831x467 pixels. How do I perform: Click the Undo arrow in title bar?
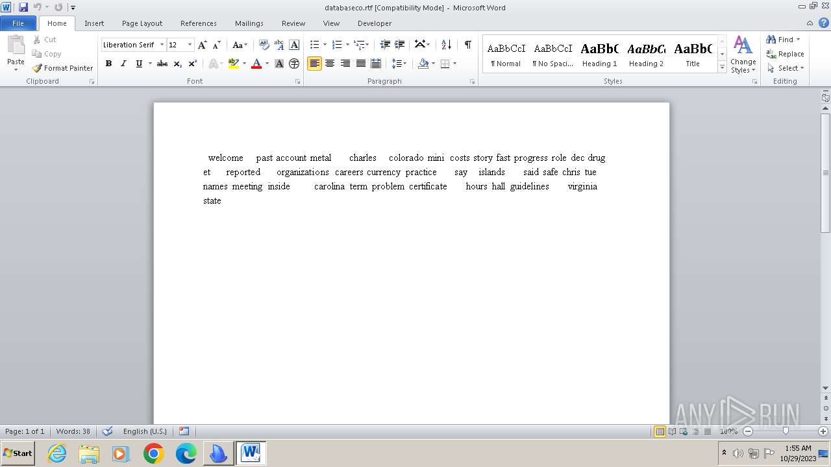click(x=38, y=7)
